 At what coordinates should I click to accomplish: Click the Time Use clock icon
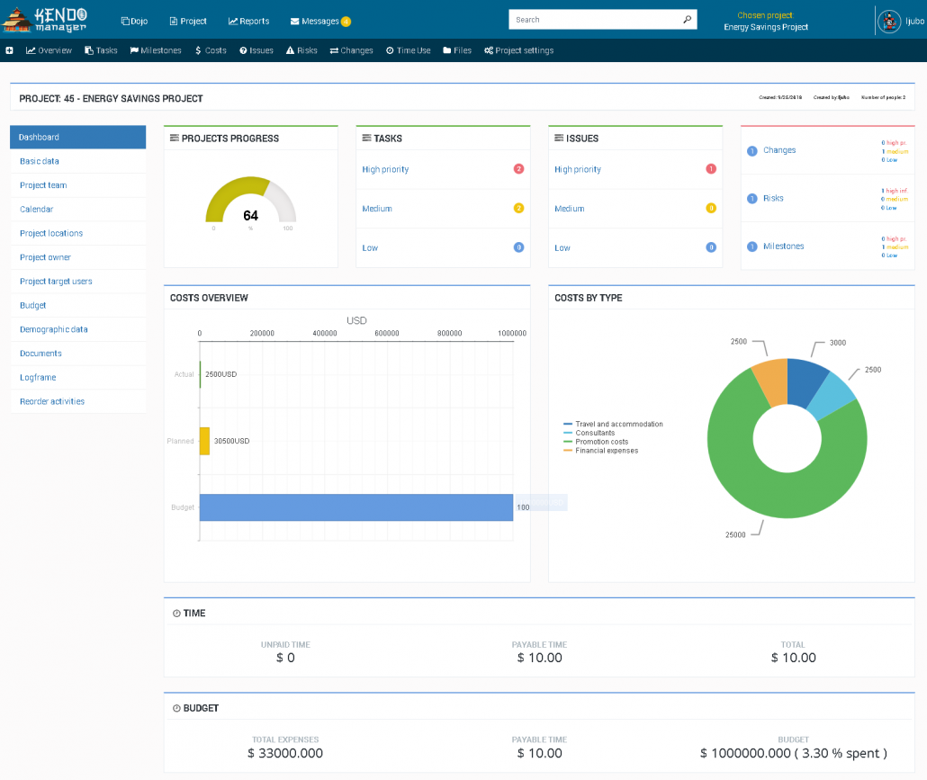391,50
